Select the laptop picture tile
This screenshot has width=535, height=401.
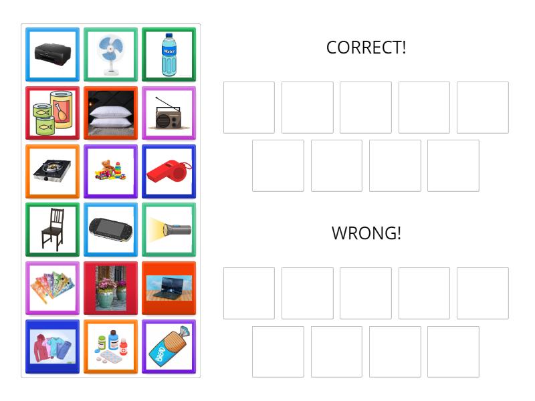(x=169, y=288)
